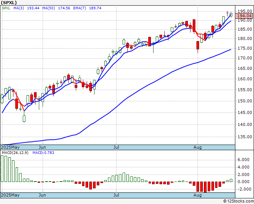Click the MACD:0.783 value label

click(43, 153)
